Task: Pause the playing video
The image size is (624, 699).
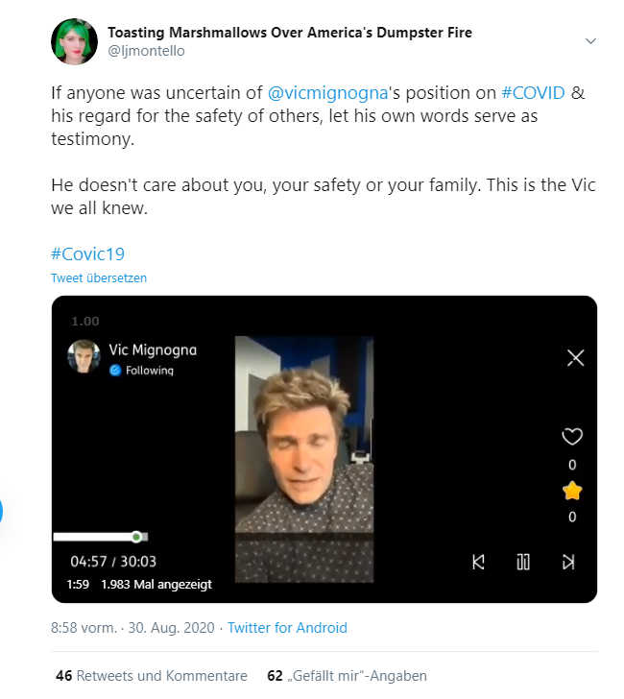Action: [x=523, y=562]
